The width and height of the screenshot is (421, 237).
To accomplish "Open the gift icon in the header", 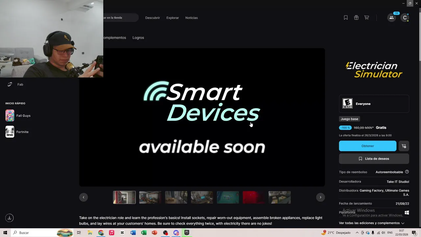I will point(356,18).
